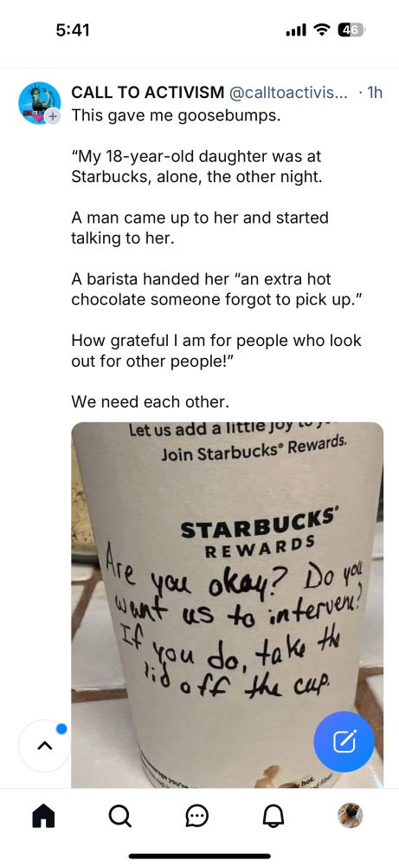
Task: Tap the 5:41 clock in status bar
Action: coord(73,30)
